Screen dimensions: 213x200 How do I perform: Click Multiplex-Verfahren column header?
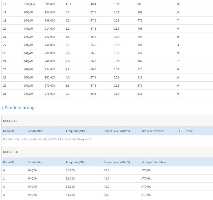pyautogui.click(x=154, y=162)
